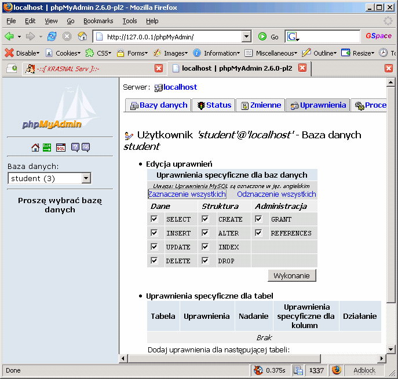Uncheck the UPDATE privilege checkbox
Viewport: 398px width, 379px height.
tap(154, 246)
